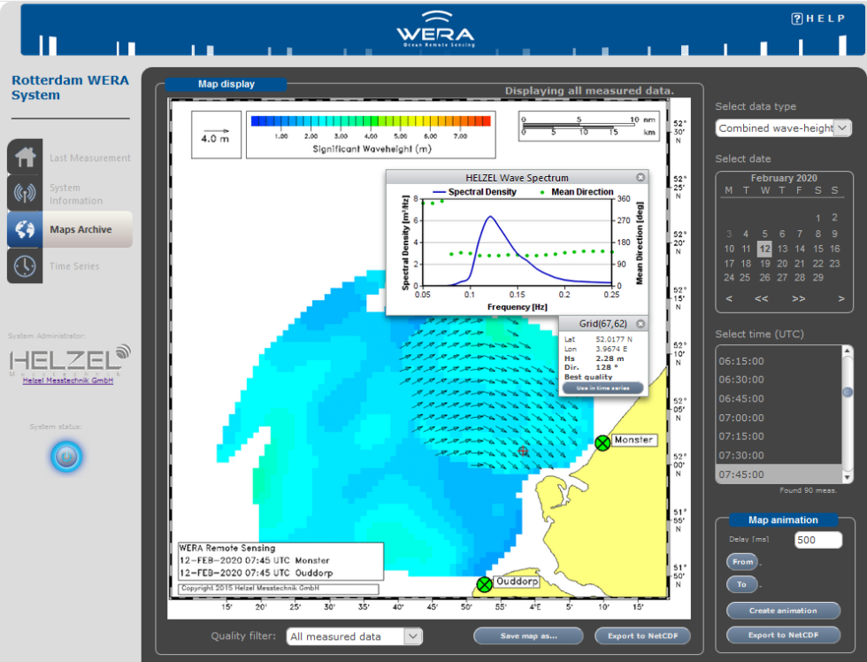This screenshot has width=867, height=662.
Task: Open Time Series clock icon
Action: point(25,266)
